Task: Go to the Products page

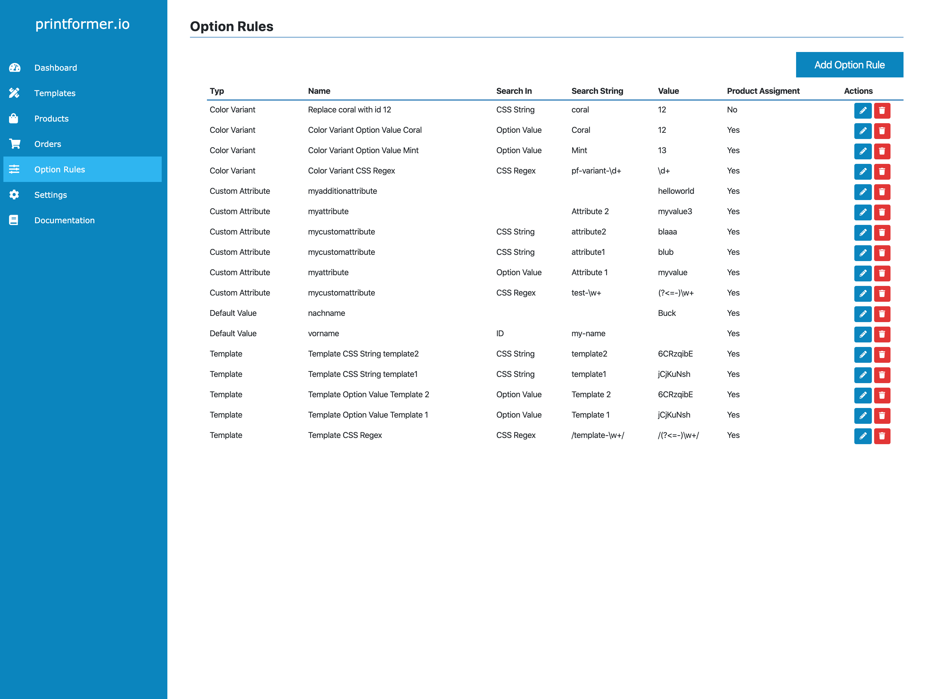Action: click(51, 119)
